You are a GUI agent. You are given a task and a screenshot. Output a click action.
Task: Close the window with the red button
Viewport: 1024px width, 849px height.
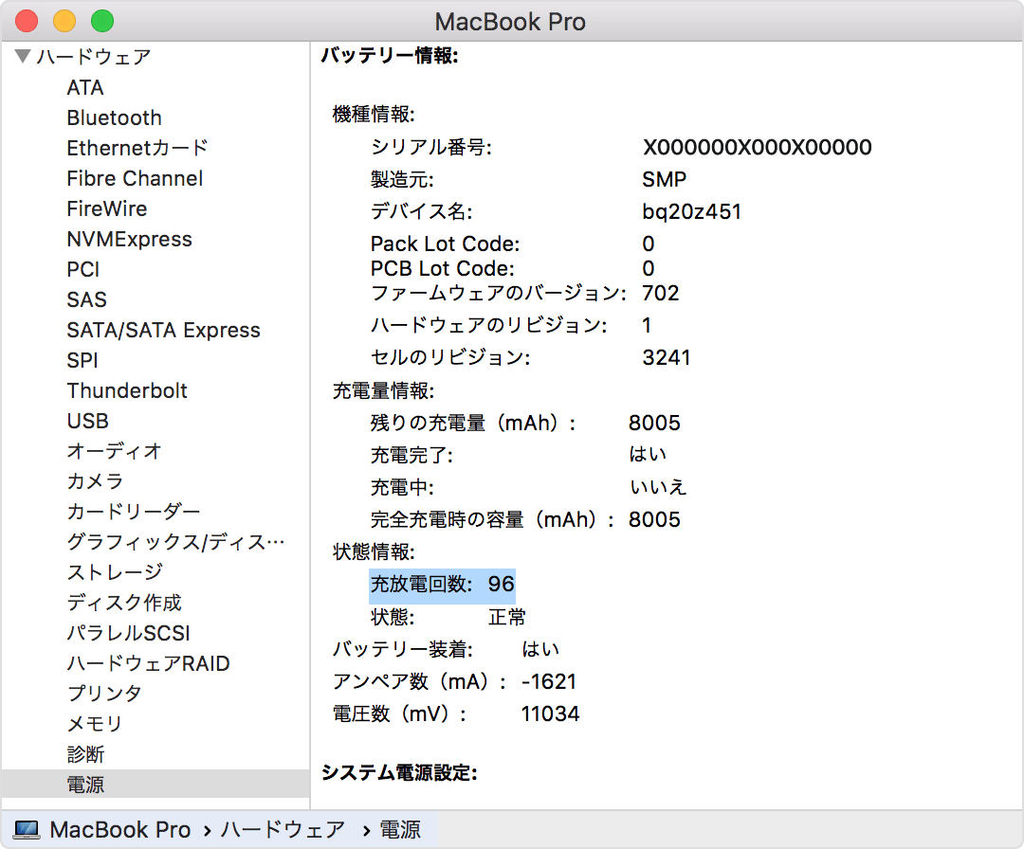27,21
